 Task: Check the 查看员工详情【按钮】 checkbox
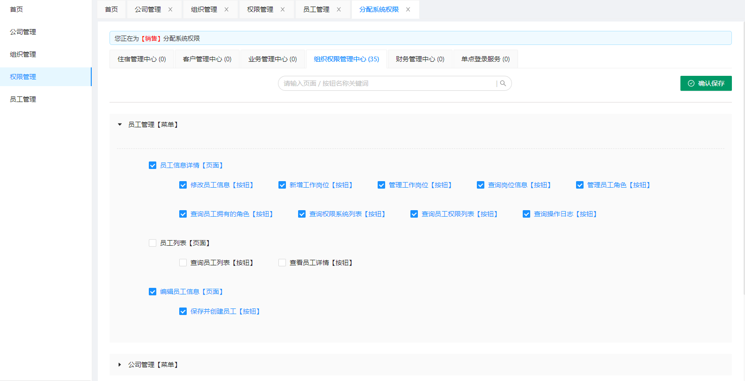(x=282, y=263)
